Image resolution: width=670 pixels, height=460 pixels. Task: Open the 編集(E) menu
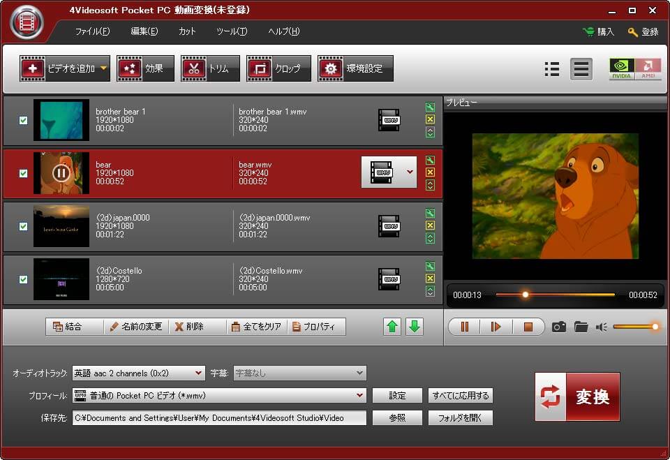[144, 31]
